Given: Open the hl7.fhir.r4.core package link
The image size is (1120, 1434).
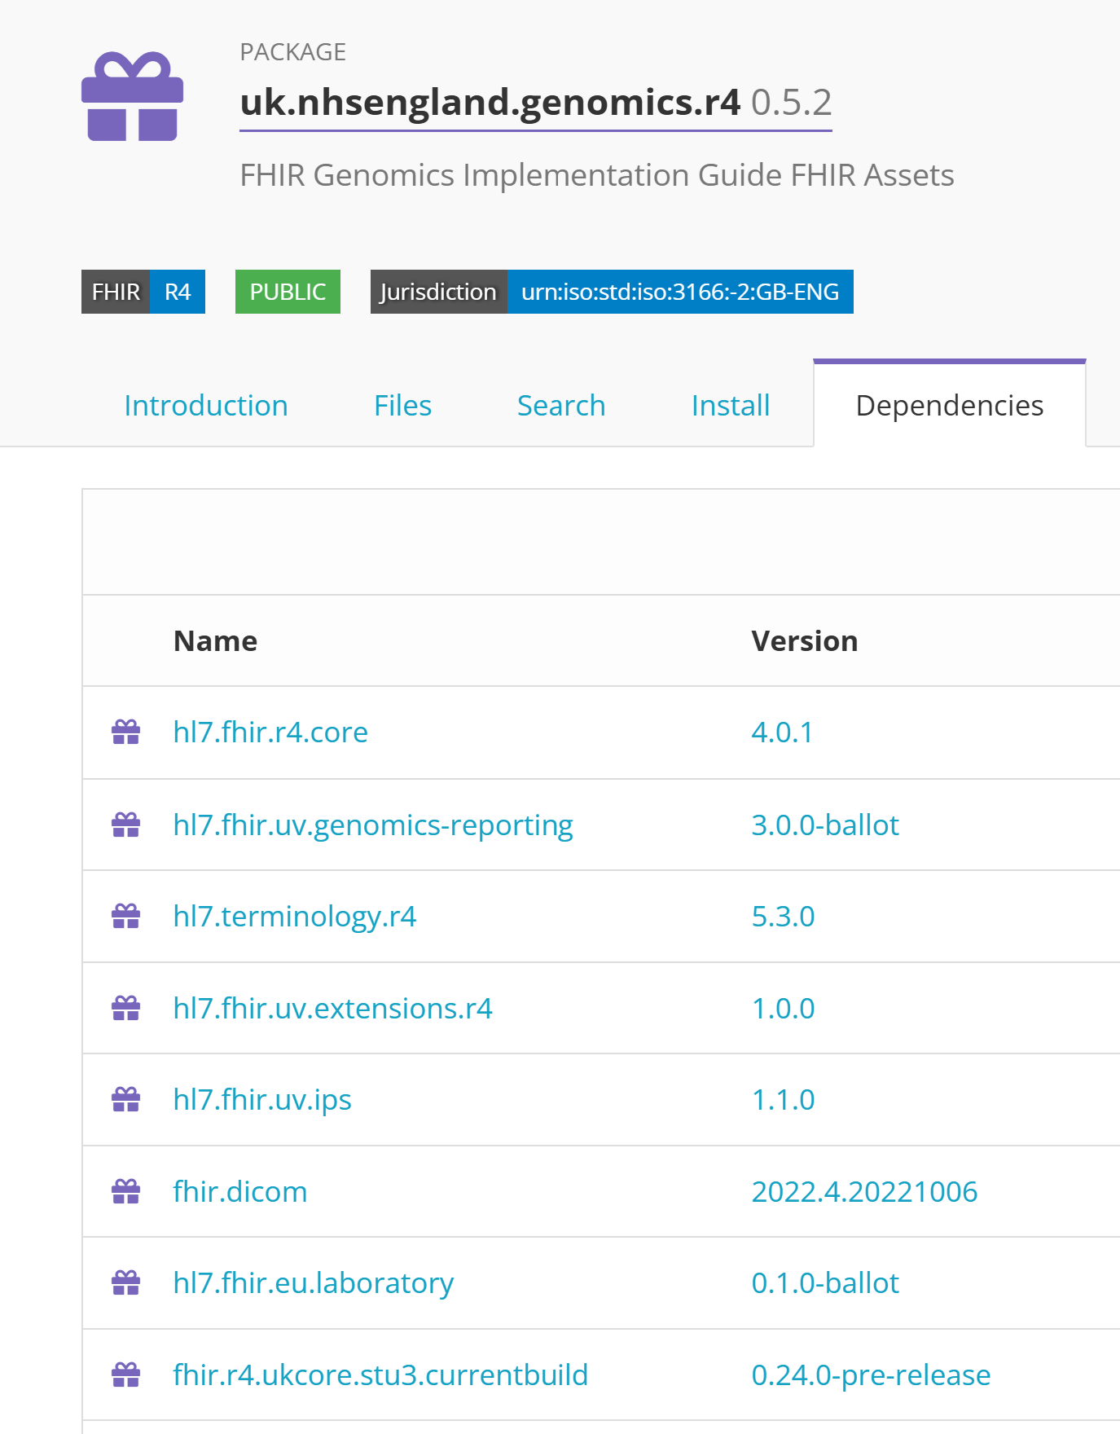Looking at the screenshot, I should click(x=270, y=732).
